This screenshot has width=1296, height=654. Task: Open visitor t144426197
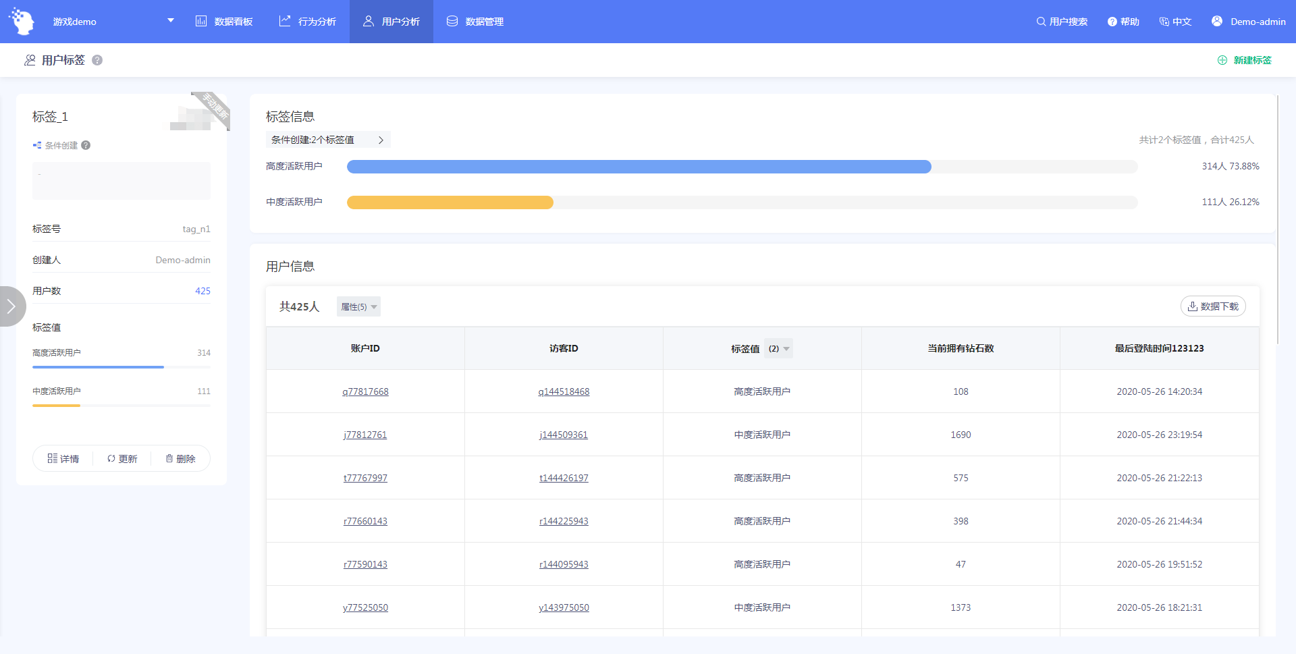pyautogui.click(x=564, y=478)
